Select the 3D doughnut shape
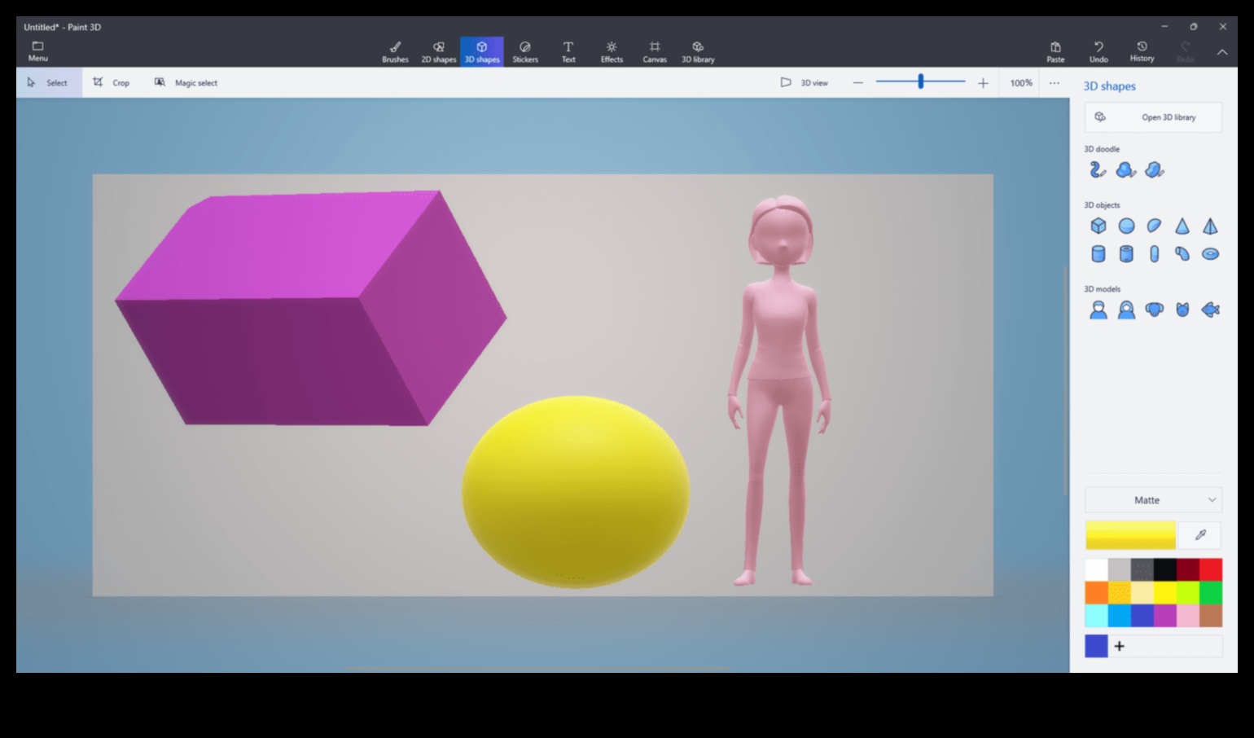 (1211, 254)
